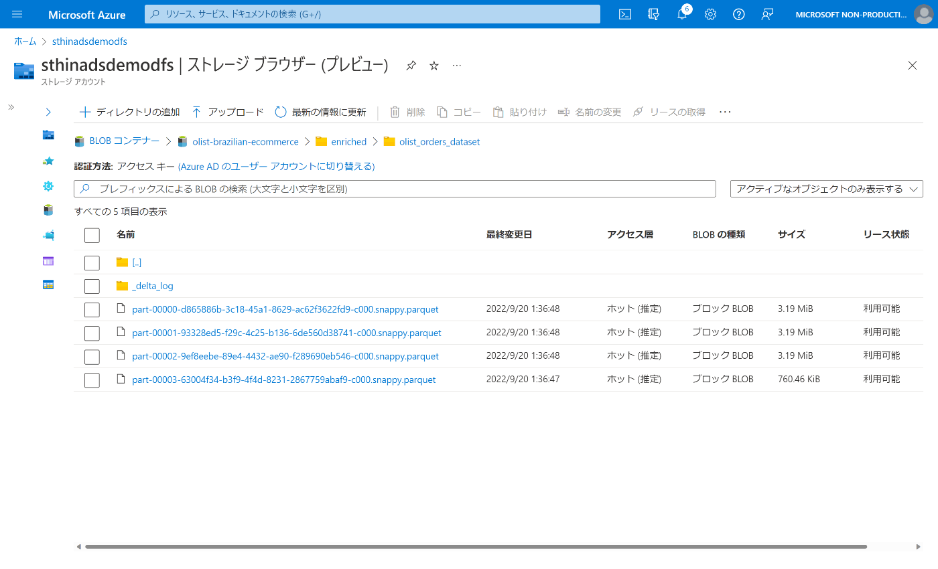Click the user account avatar

[924, 14]
